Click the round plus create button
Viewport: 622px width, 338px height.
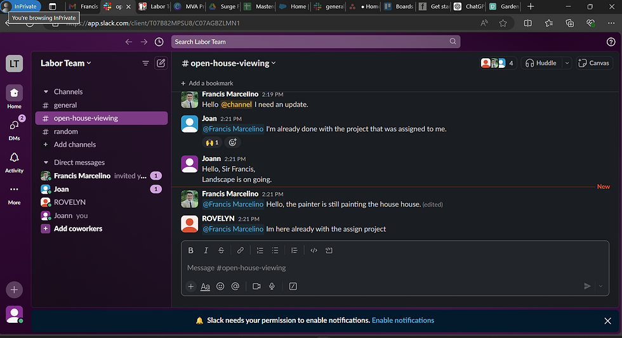point(14,290)
